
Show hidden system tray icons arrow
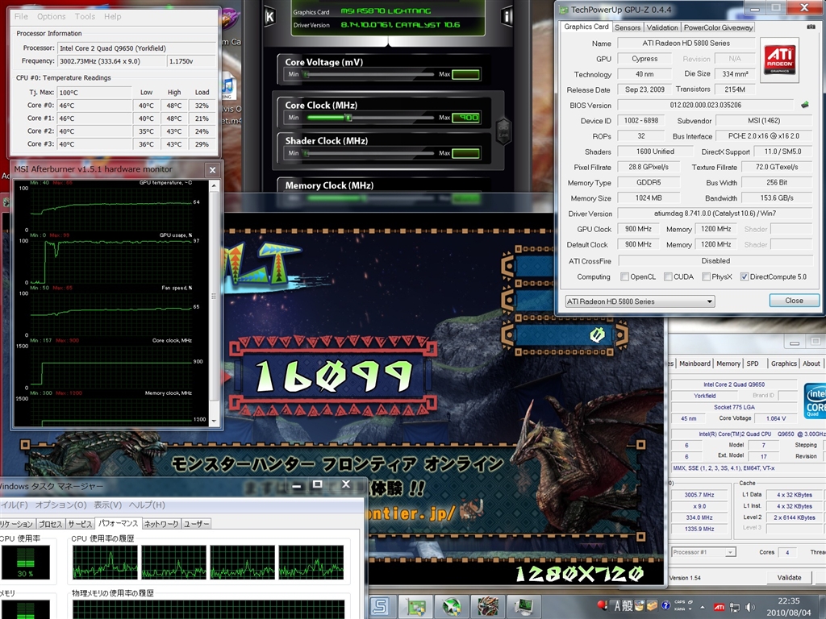[703, 605]
